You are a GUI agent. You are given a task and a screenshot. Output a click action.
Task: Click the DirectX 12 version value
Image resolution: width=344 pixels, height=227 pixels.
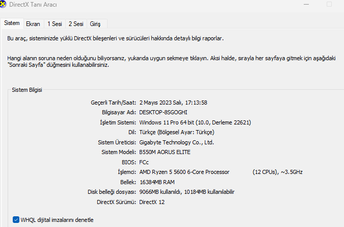(x=152, y=202)
